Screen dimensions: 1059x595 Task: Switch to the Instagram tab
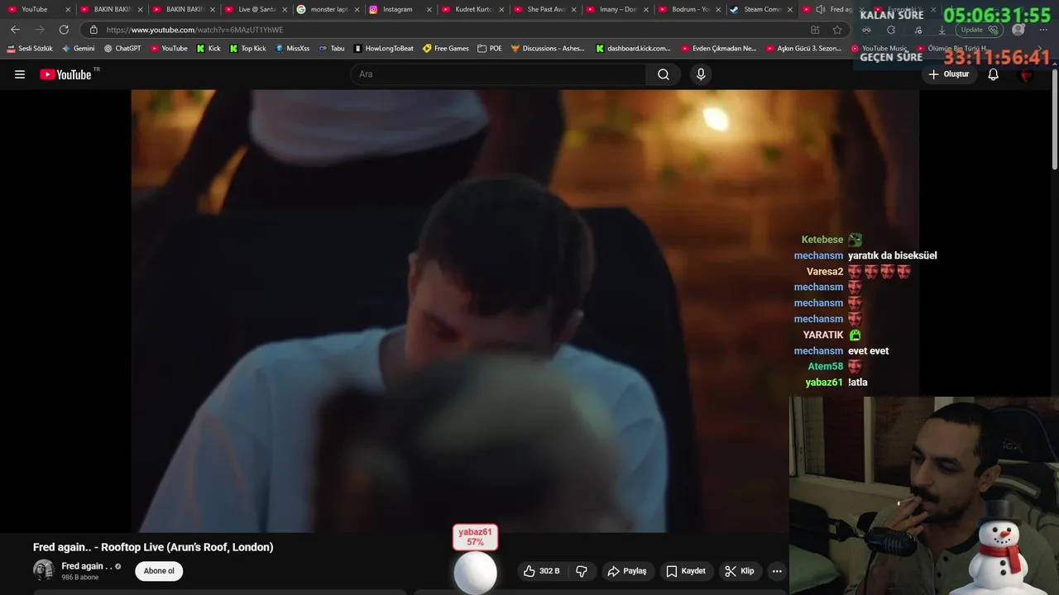click(x=396, y=9)
